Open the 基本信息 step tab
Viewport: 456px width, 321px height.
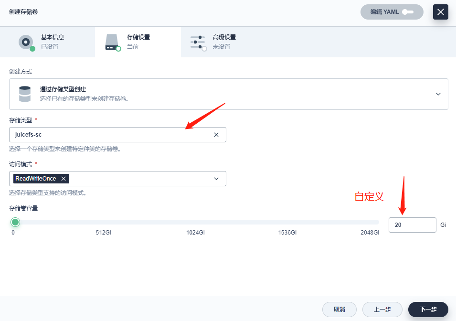(47, 42)
